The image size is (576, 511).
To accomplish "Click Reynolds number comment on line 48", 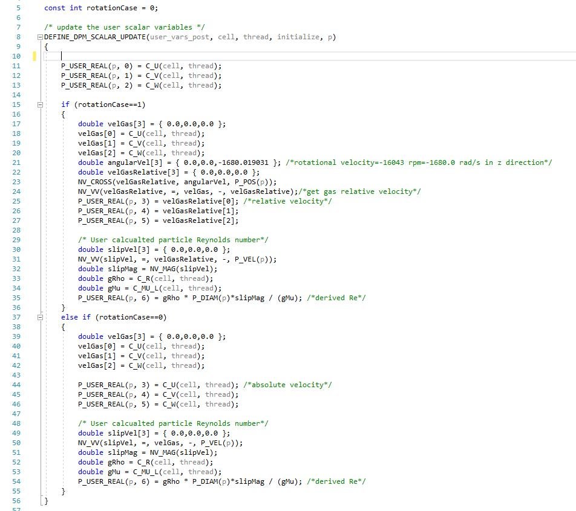I will tap(173, 423).
